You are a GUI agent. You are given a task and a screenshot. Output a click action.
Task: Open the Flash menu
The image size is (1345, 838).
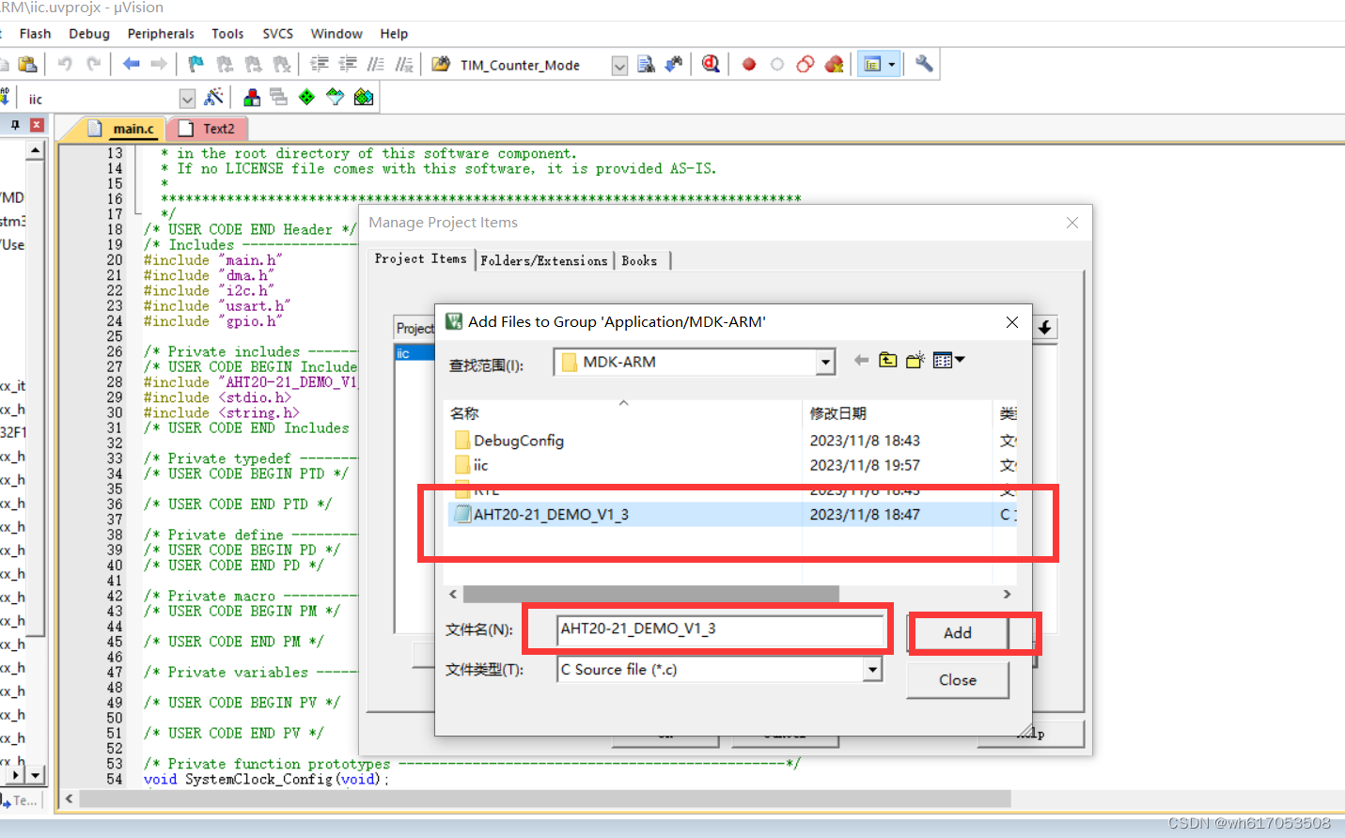pyautogui.click(x=35, y=34)
